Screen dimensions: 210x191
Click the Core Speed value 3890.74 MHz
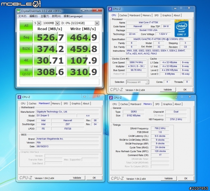[136, 62]
